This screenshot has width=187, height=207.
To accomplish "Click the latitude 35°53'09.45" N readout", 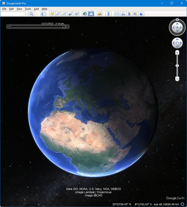I will pyautogui.click(x=122, y=204).
